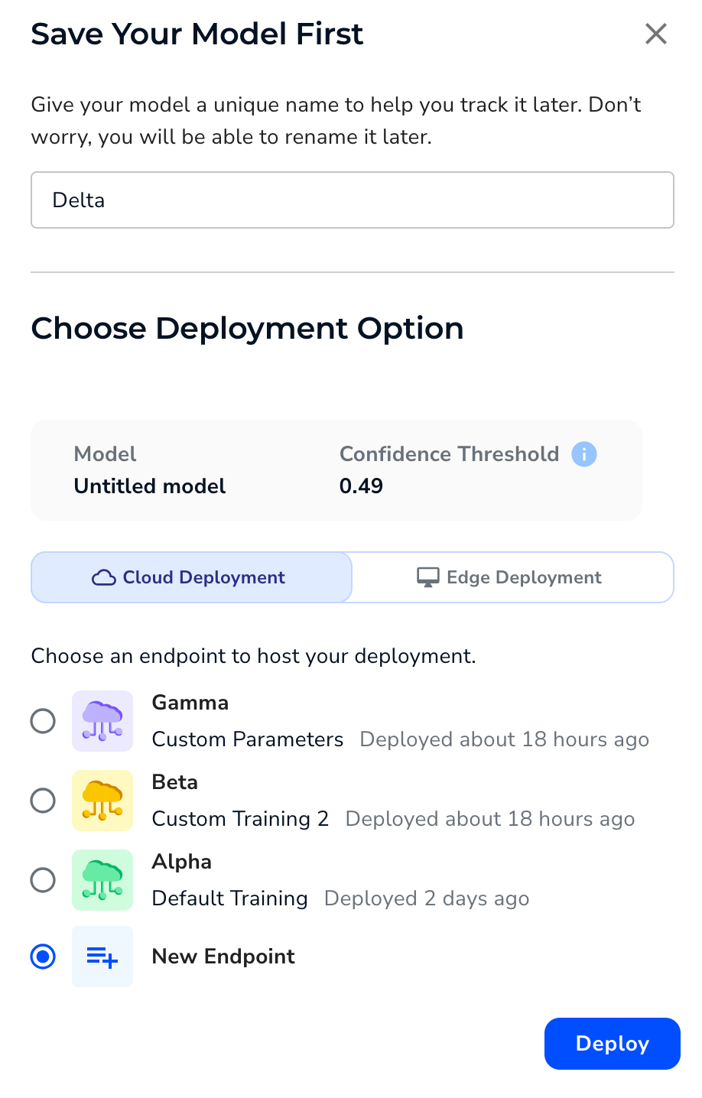Screen dimensions: 702x1098
Task: Open the Confidence Threshold info tooltip icon
Action: tap(584, 454)
